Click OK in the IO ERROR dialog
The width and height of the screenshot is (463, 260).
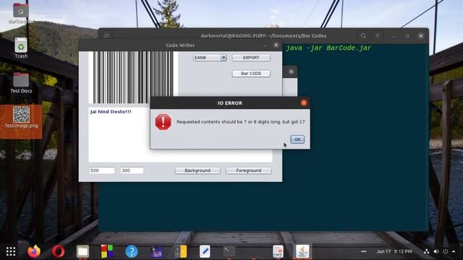297,139
